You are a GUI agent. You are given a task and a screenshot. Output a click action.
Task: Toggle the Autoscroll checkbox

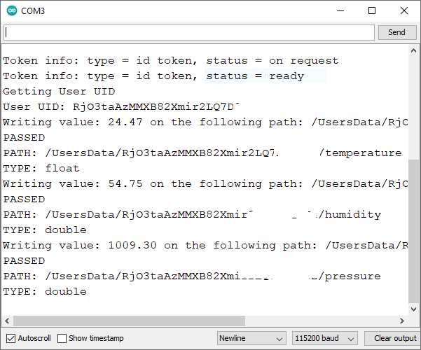click(x=11, y=338)
